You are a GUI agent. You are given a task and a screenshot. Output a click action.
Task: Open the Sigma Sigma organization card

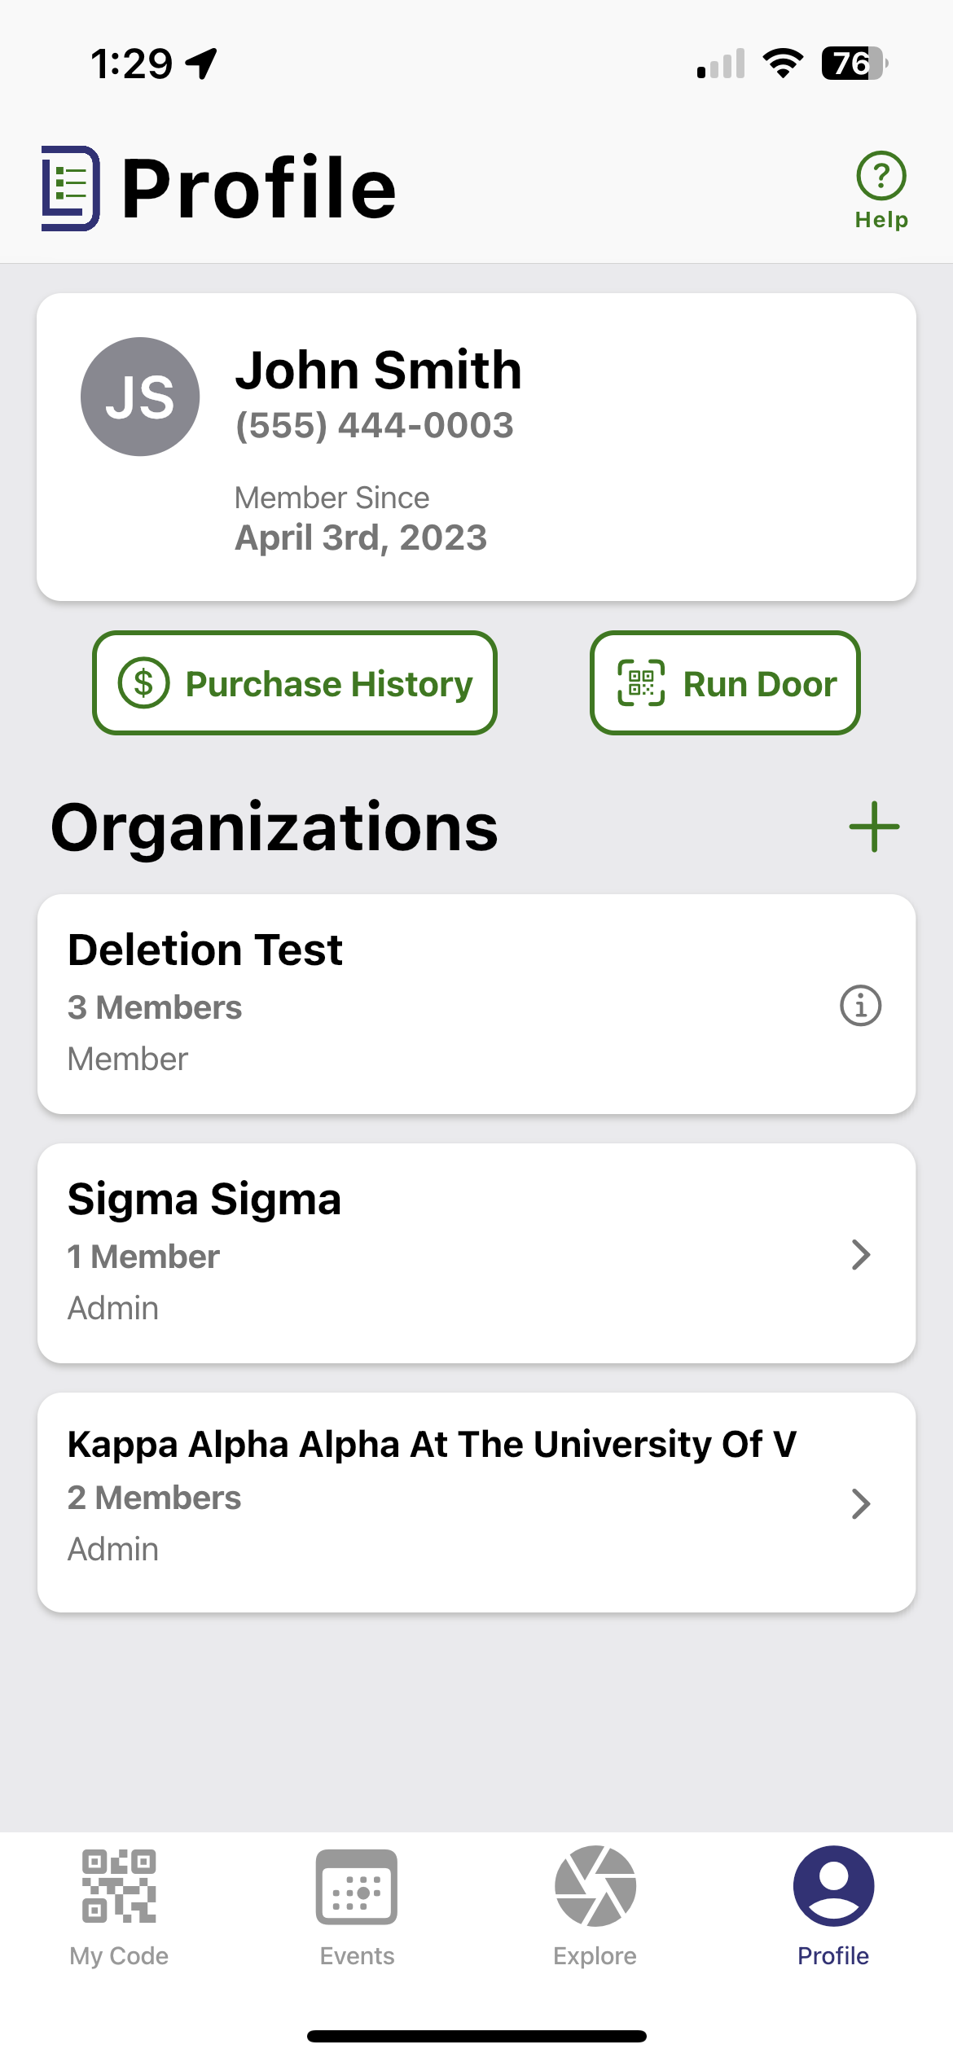pyautogui.click(x=476, y=1253)
